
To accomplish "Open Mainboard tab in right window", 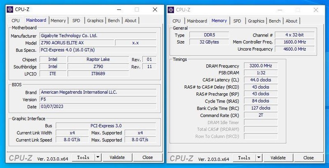I will coord(197,21).
